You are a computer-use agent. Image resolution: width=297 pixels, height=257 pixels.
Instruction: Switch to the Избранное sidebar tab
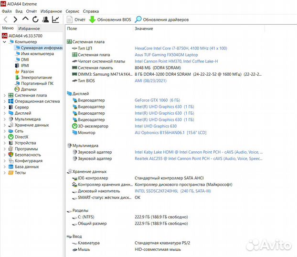click(29, 29)
